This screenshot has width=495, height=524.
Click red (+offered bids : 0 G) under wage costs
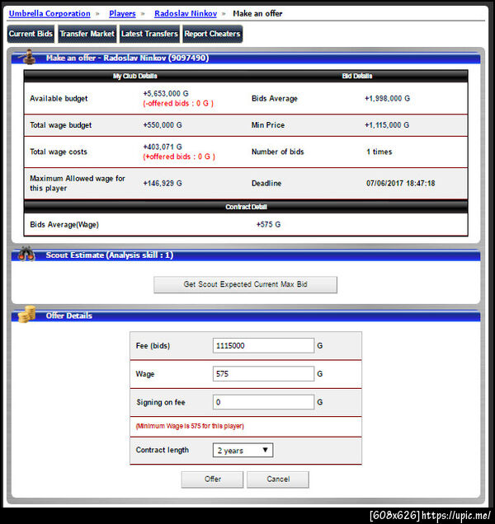click(x=179, y=157)
